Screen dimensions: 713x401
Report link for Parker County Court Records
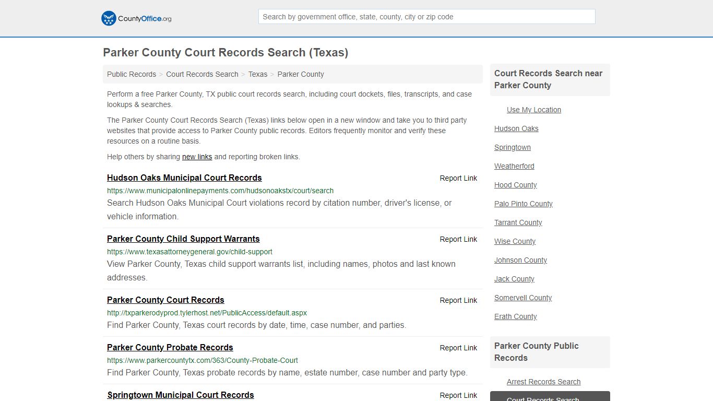click(458, 300)
